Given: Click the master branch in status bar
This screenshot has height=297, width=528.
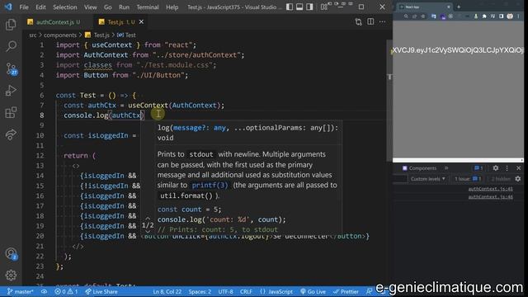Looking at the screenshot, I should [x=21, y=291].
